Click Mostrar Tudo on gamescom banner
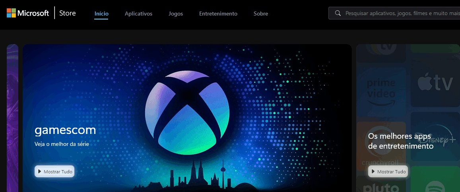This screenshot has width=460, height=192. [54, 171]
